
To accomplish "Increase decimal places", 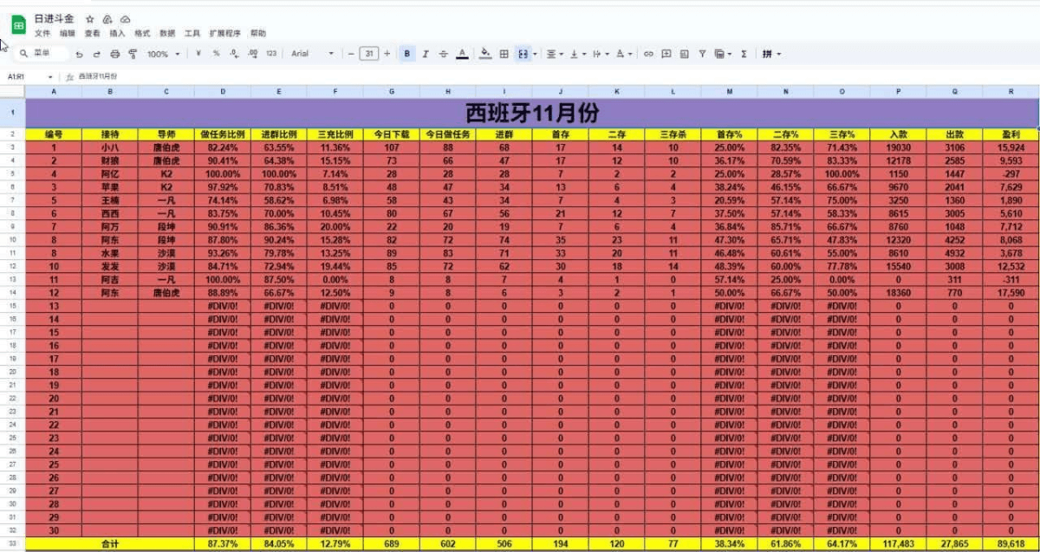I will tap(252, 54).
